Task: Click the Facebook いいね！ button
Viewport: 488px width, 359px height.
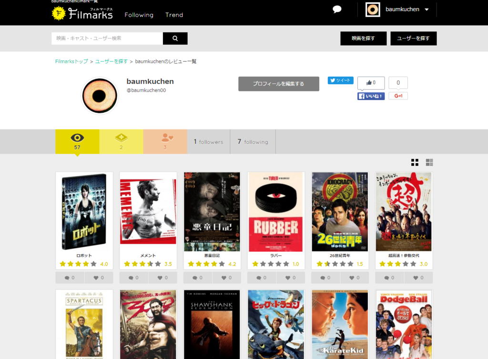Action: [x=371, y=96]
